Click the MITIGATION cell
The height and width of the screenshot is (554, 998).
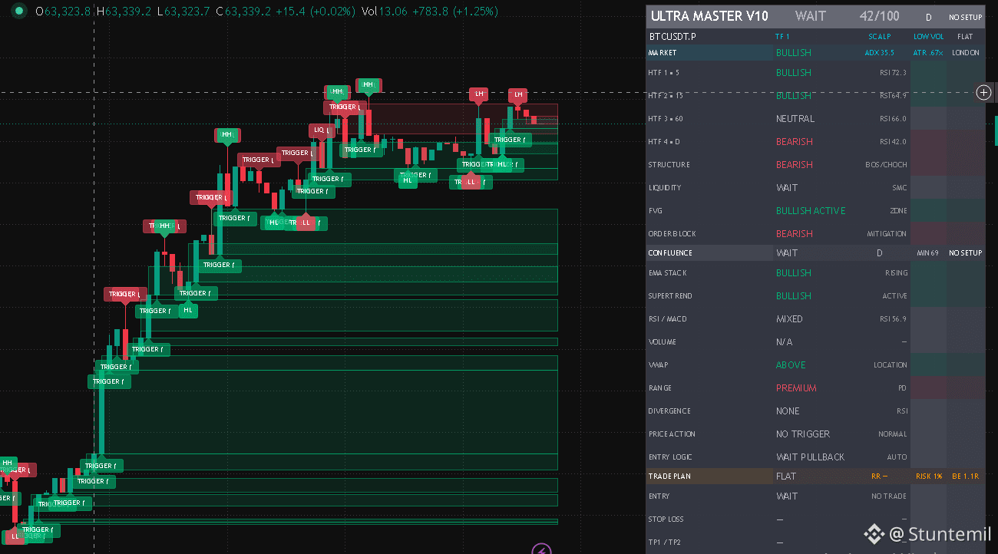(x=887, y=234)
